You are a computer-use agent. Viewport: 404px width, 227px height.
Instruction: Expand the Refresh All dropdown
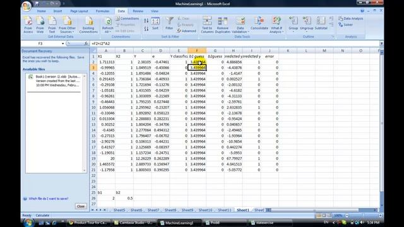(108, 30)
